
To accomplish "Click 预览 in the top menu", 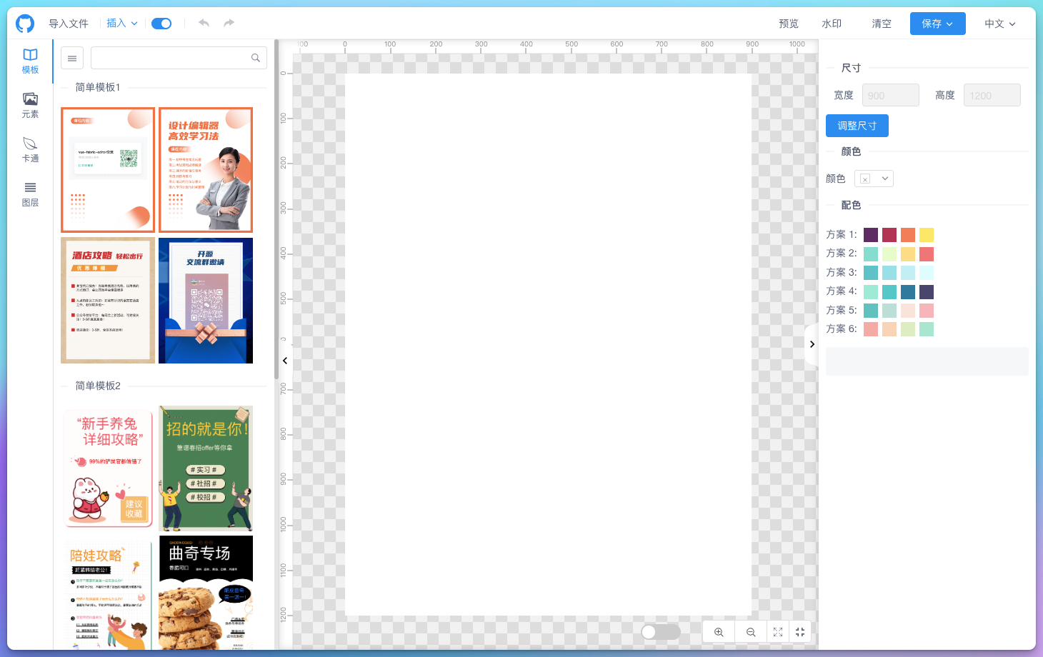I will click(789, 23).
